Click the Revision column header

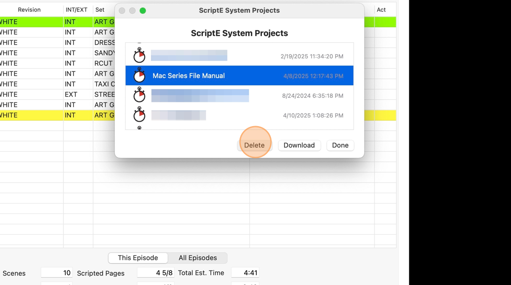click(29, 10)
